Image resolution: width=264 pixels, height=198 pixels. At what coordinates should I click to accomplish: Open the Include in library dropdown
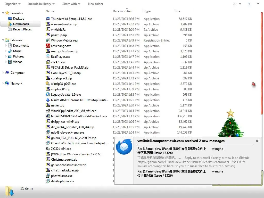point(41,4)
